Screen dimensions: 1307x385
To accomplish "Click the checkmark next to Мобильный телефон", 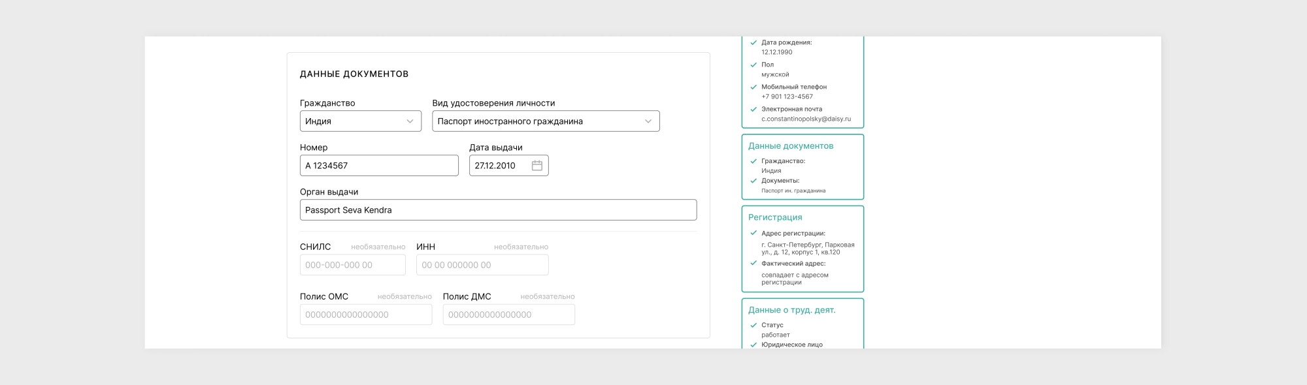I will 753,87.
